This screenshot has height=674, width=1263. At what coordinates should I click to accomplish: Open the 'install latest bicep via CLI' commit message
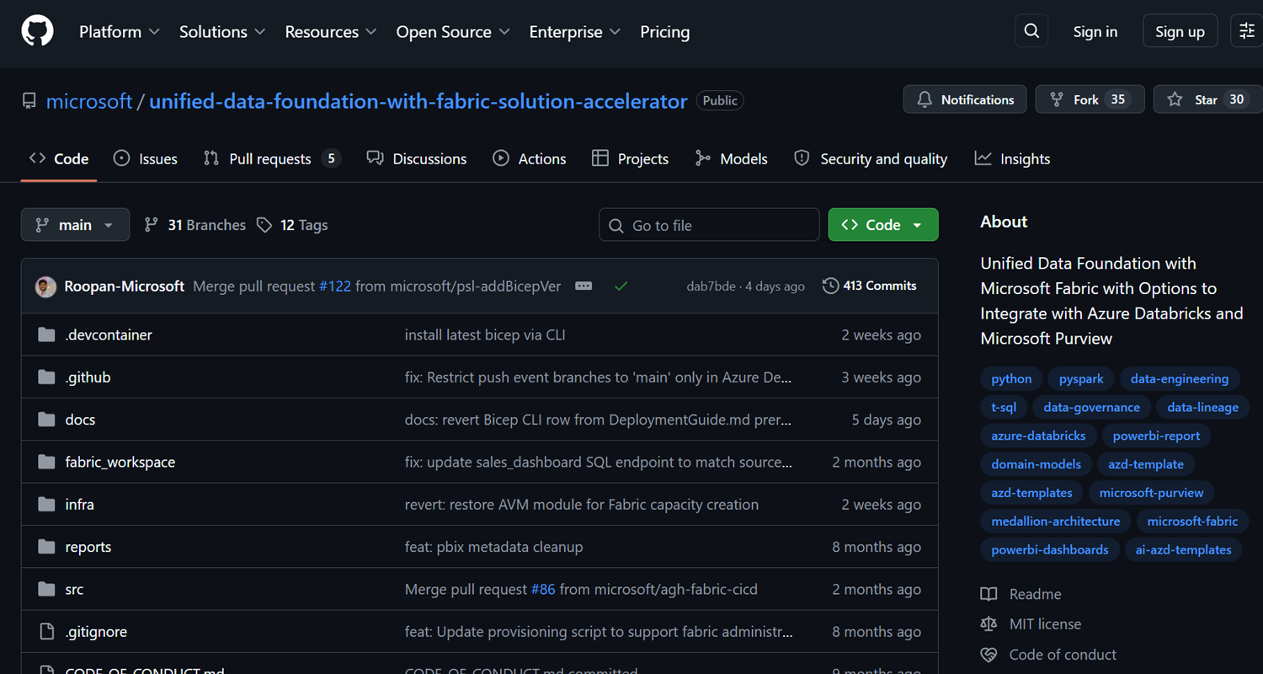pyautogui.click(x=485, y=334)
